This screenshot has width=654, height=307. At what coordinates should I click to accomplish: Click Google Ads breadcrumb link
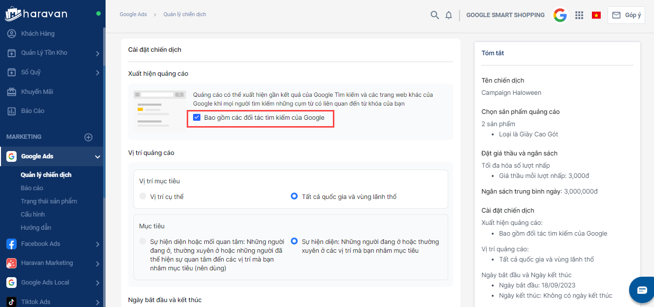click(133, 15)
